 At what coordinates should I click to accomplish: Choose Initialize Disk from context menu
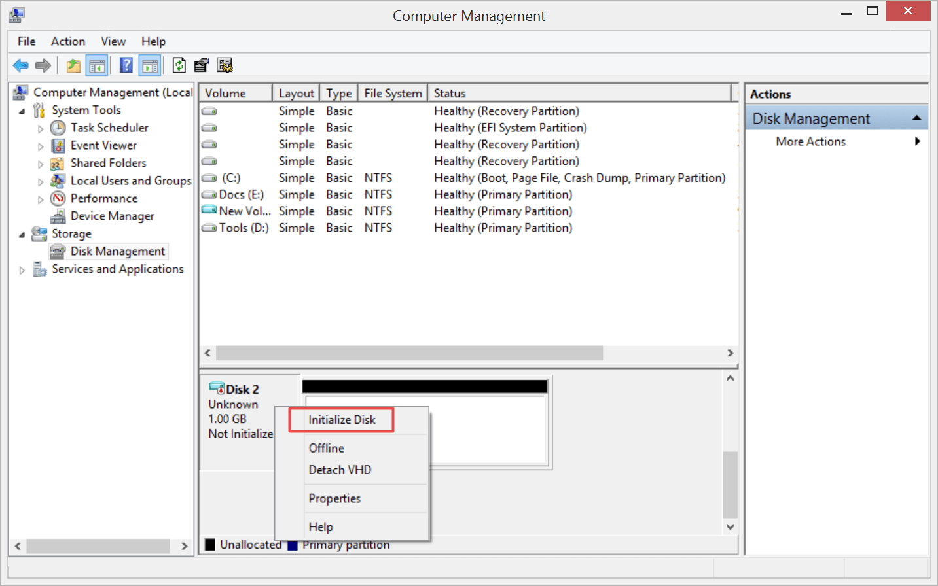tap(342, 420)
